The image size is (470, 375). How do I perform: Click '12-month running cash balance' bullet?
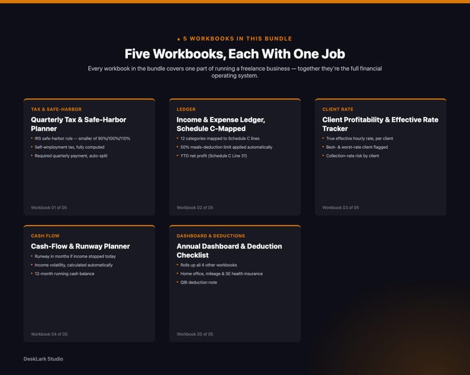point(64,273)
